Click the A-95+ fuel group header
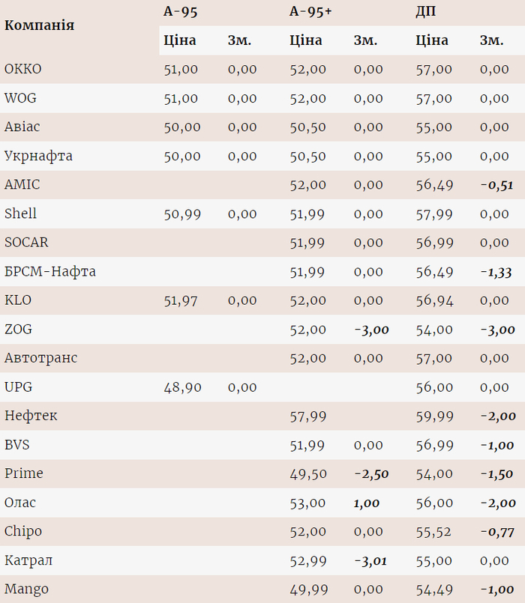 [x=310, y=11]
